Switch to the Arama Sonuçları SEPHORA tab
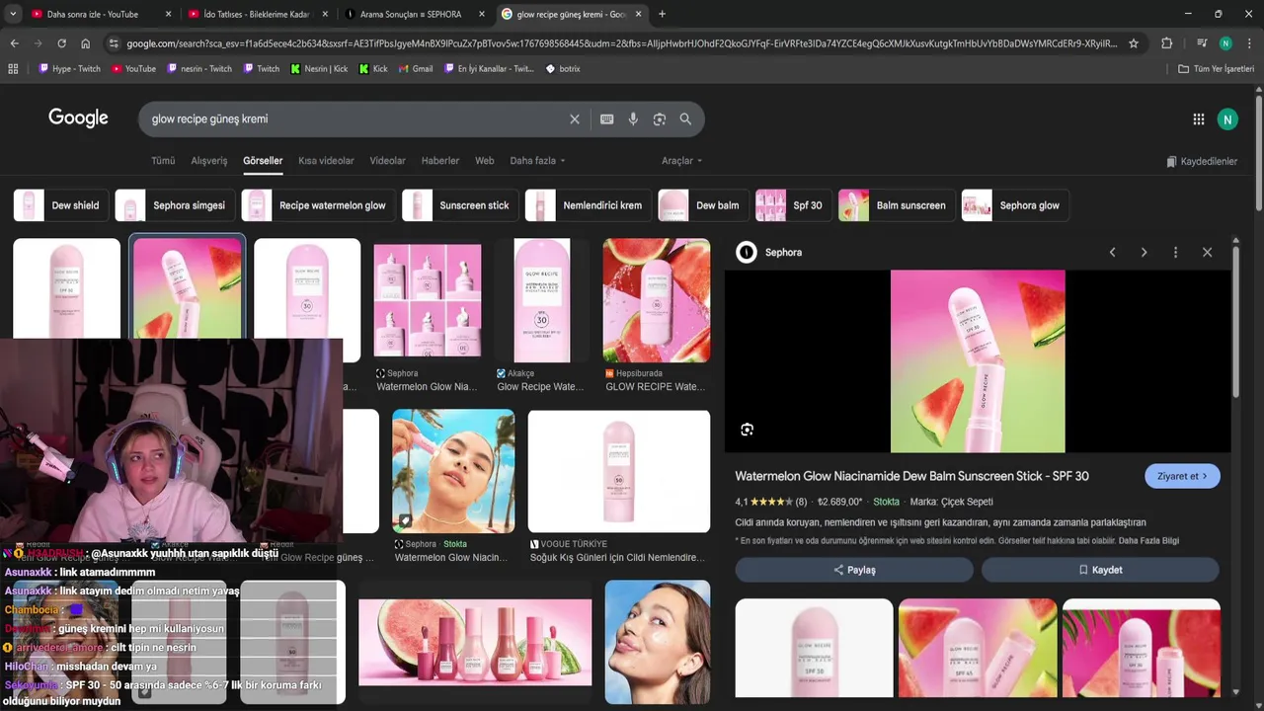This screenshot has height=711, width=1264. click(x=415, y=14)
